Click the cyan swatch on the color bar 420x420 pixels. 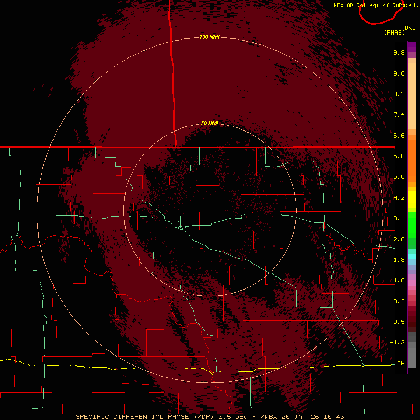point(412,257)
